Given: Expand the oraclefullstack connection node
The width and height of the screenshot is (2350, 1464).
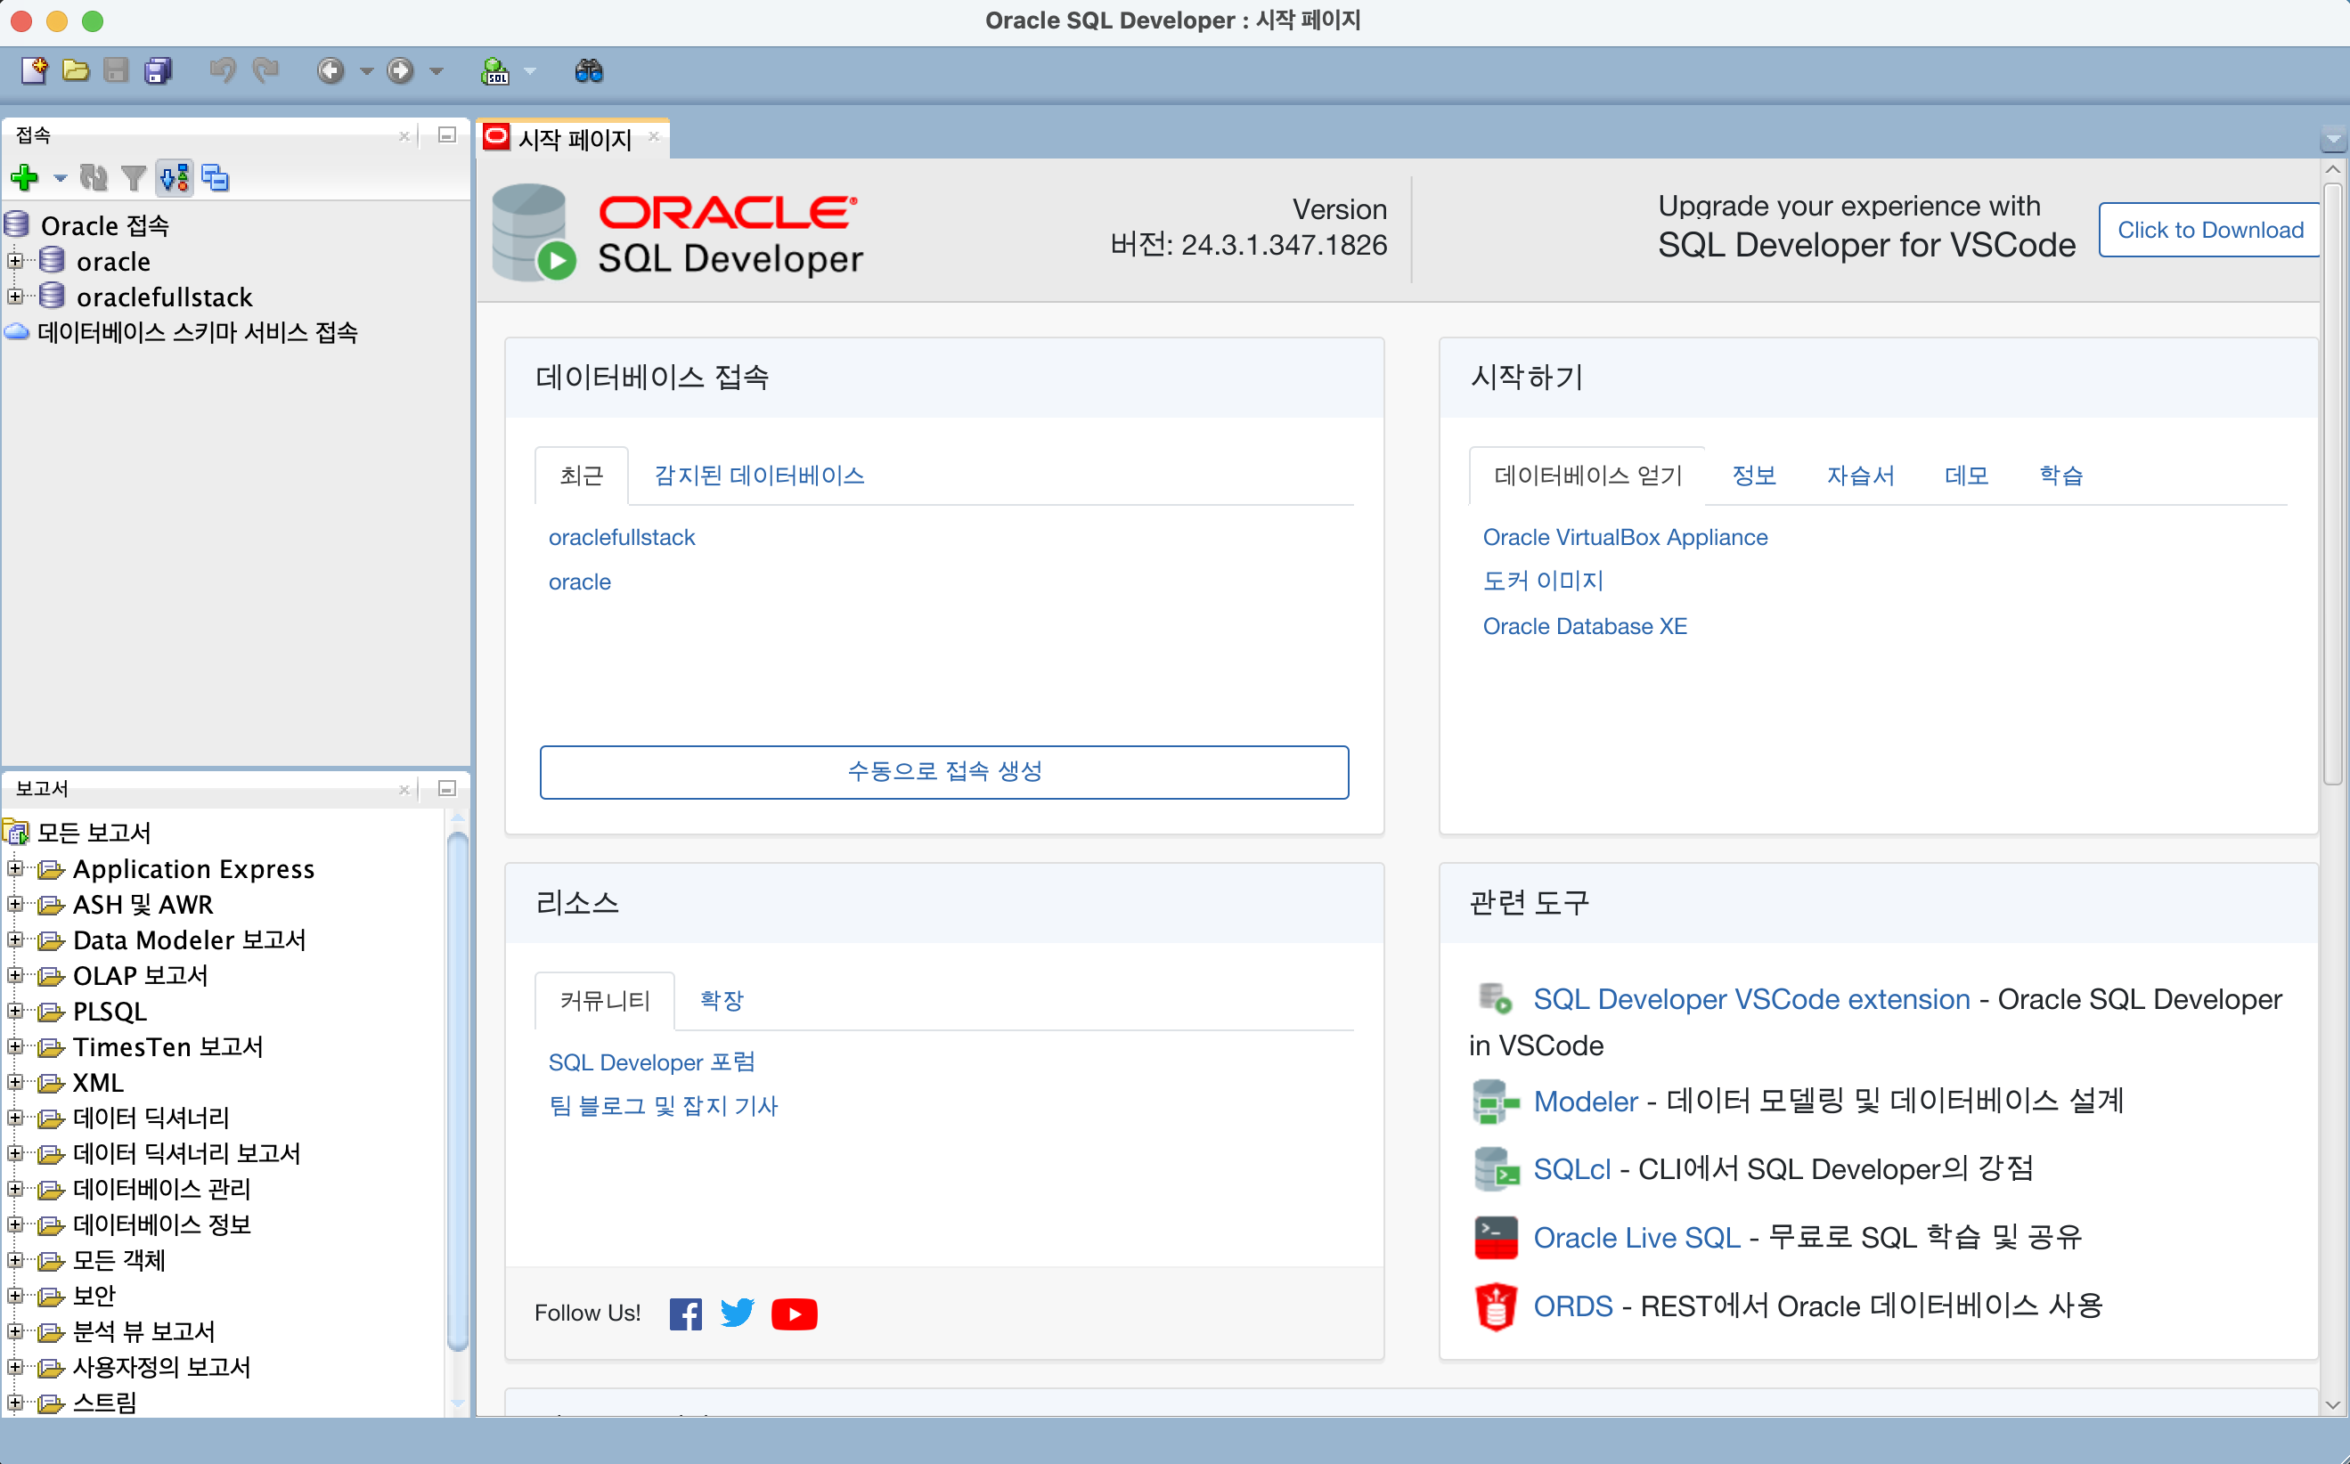Looking at the screenshot, I should coord(14,297).
